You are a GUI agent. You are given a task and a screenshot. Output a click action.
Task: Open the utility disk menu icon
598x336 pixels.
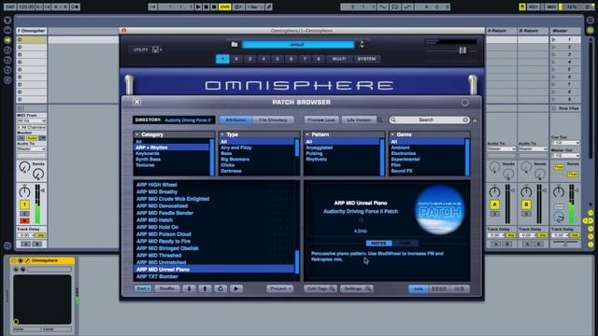click(x=157, y=49)
